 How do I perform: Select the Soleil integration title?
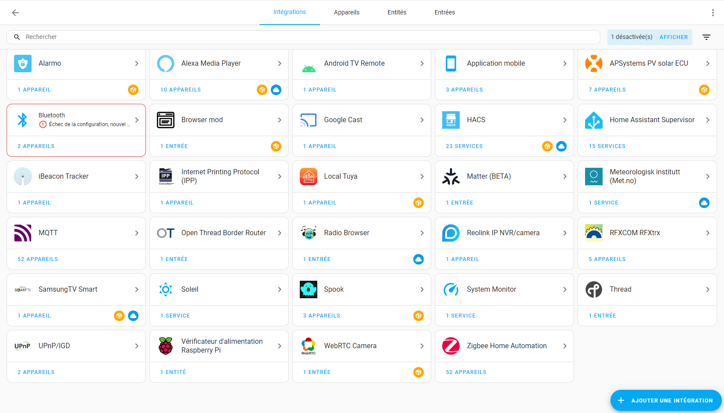(190, 289)
